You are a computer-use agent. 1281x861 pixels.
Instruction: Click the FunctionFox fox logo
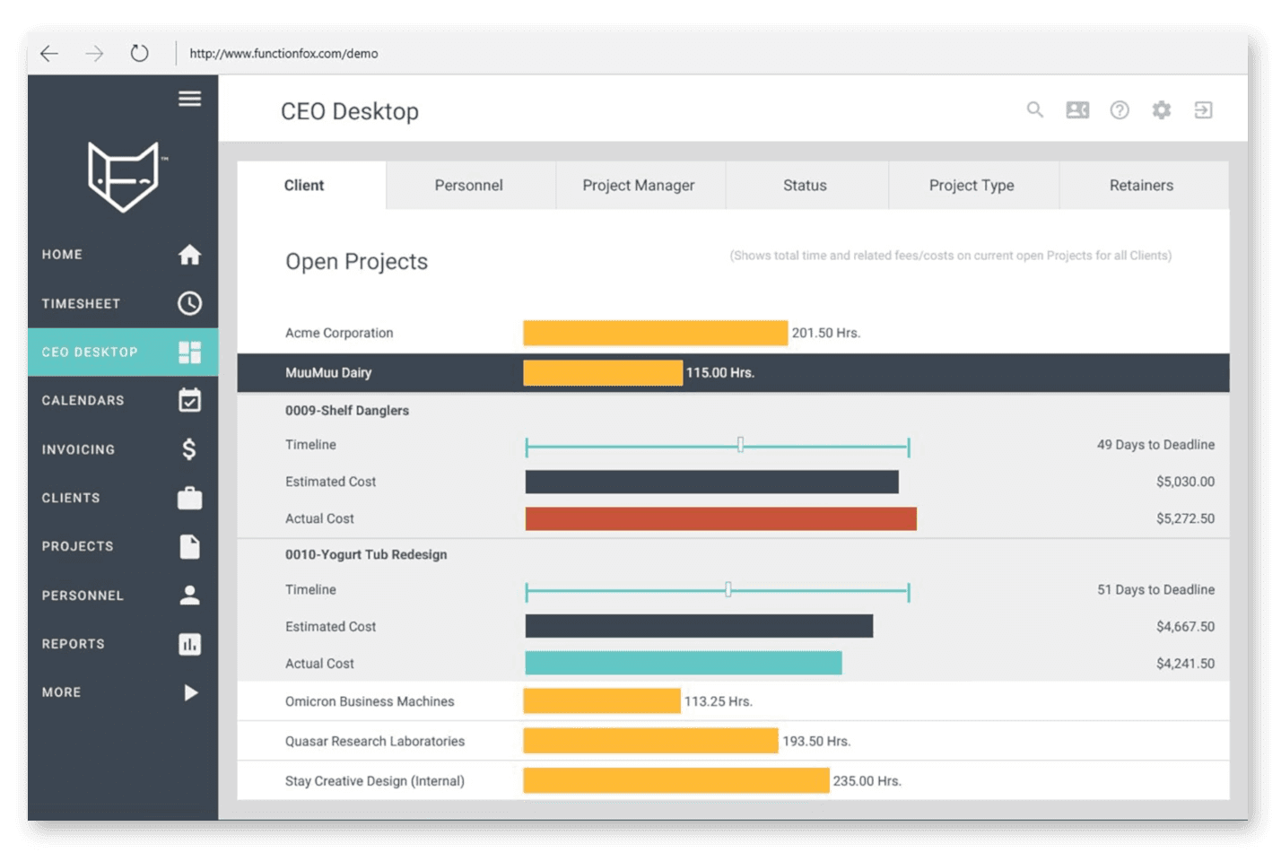tap(124, 177)
